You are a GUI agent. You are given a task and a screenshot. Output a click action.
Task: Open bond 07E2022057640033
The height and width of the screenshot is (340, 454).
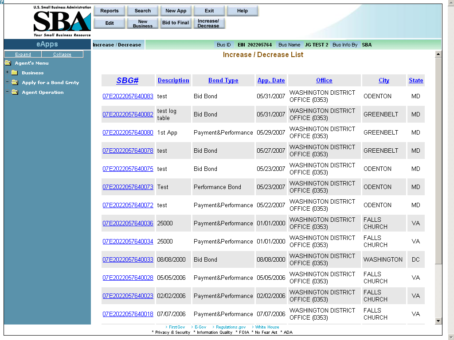pos(128,259)
